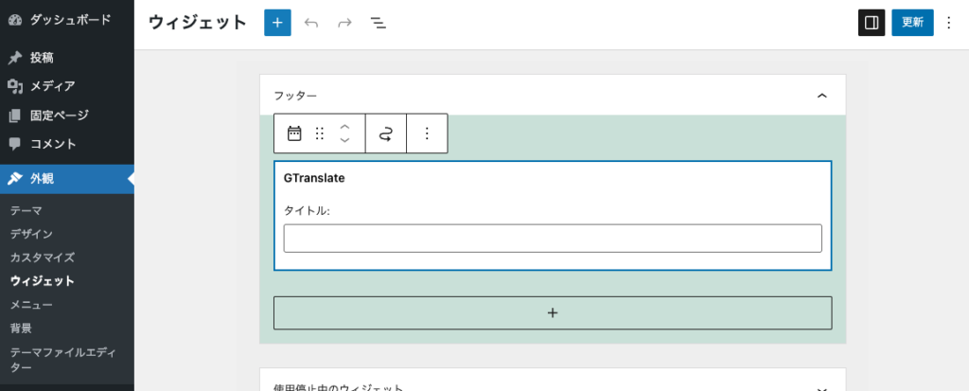This screenshot has width=969, height=391.
Task: Click the move to widget area icon
Action: 385,133
